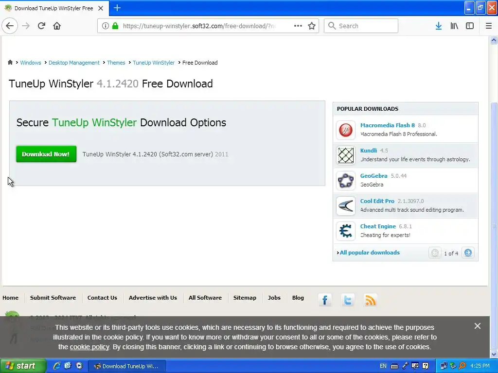Open the Twitter page icon
Screen dimensions: 498x373
tap(347, 300)
